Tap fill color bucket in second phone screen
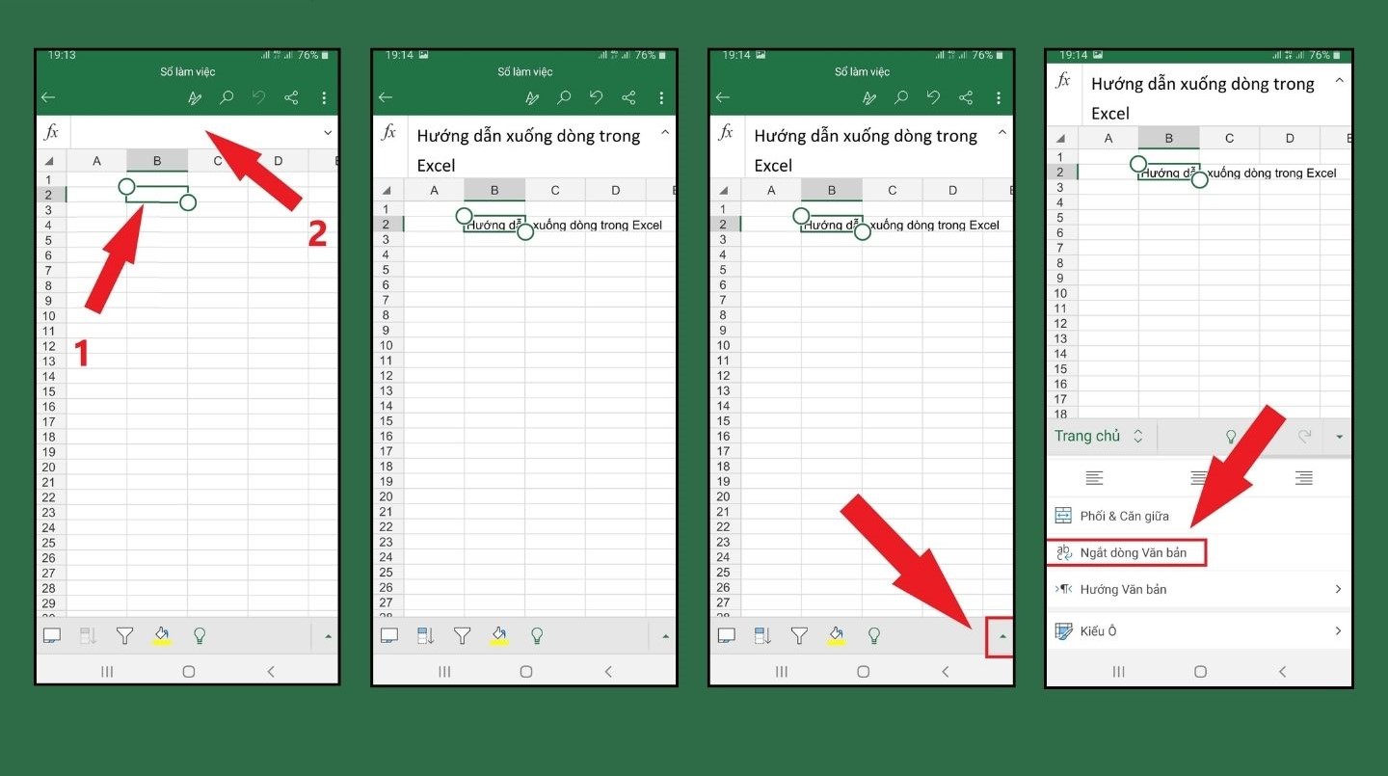The width and height of the screenshot is (1388, 776). click(498, 635)
